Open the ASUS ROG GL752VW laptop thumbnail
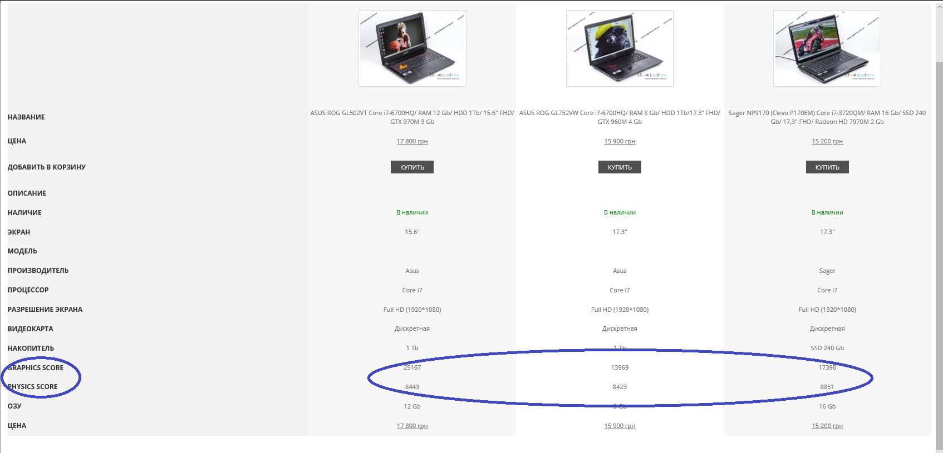The height and width of the screenshot is (453, 943). 620,48
